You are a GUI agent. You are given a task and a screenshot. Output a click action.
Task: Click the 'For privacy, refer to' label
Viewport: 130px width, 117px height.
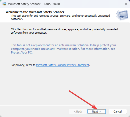[x=23, y=65]
